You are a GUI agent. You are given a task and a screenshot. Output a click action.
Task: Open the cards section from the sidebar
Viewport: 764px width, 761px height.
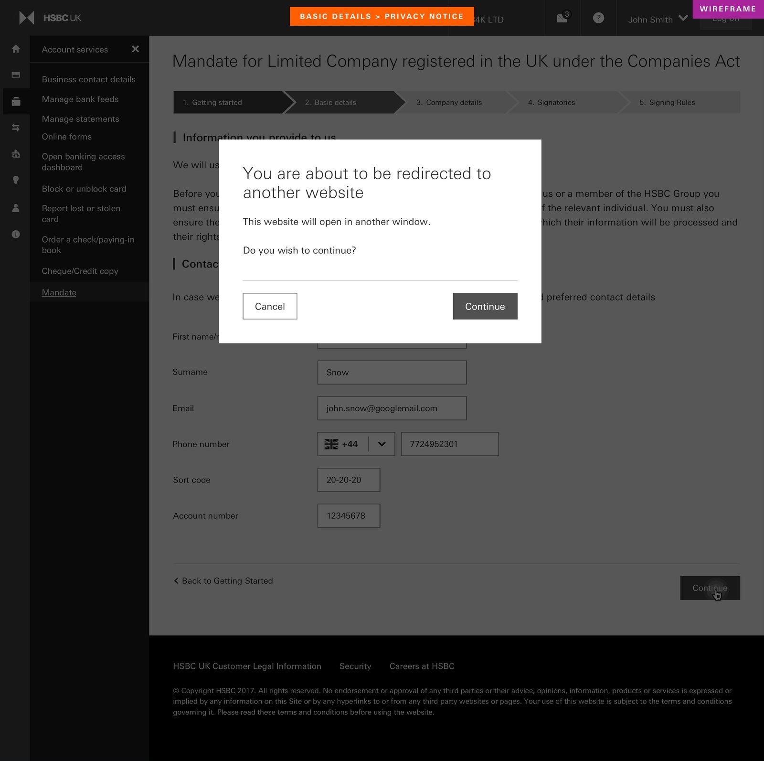(16, 75)
